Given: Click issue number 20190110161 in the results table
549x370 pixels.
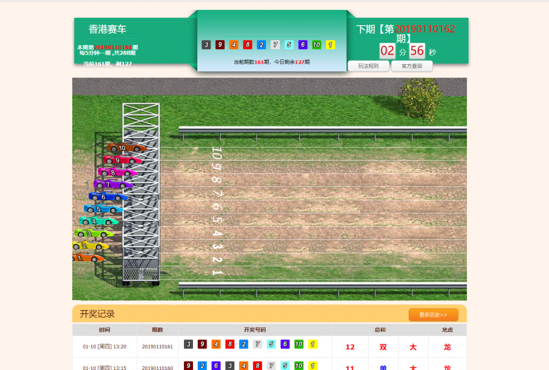Looking at the screenshot, I should 157,347.
